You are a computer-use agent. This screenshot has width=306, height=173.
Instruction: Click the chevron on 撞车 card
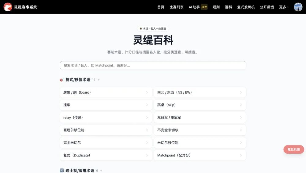pos(147,105)
